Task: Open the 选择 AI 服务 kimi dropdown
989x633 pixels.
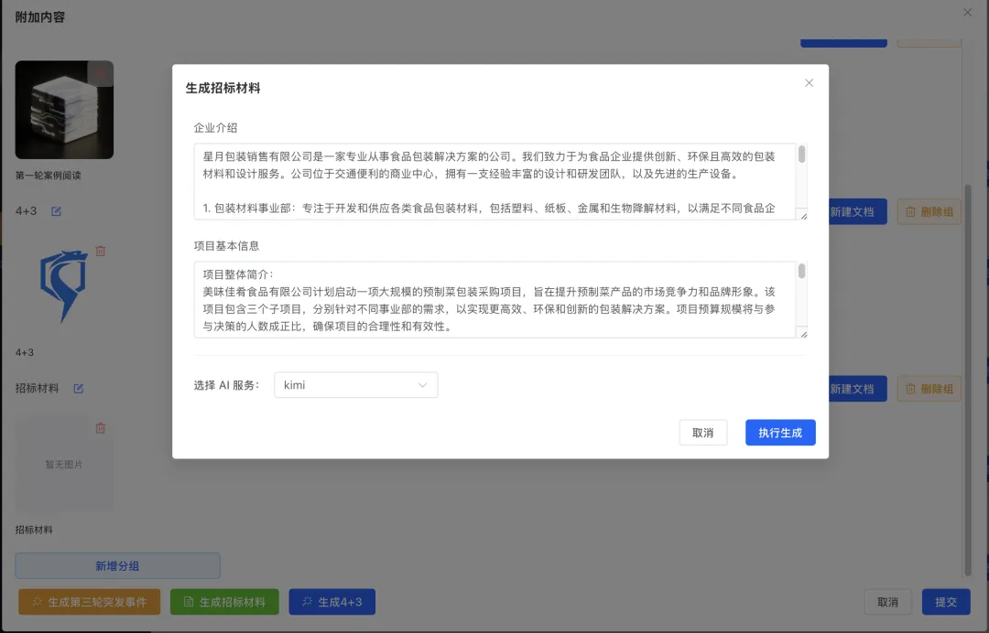Action: click(355, 385)
